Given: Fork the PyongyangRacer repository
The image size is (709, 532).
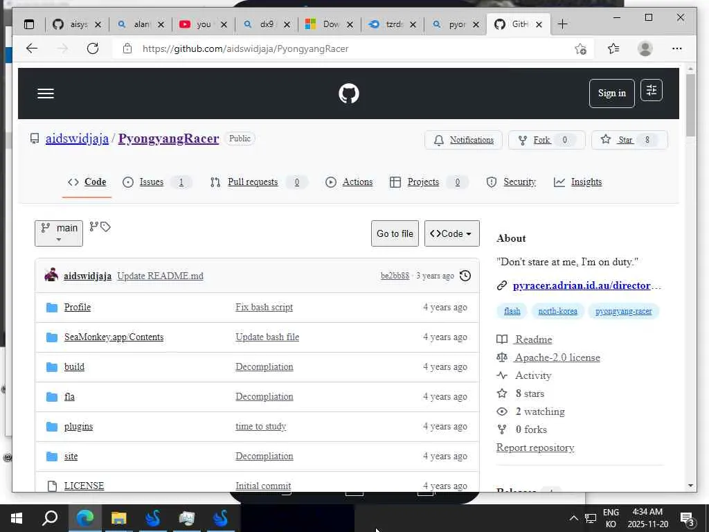Looking at the screenshot, I should [x=546, y=140].
